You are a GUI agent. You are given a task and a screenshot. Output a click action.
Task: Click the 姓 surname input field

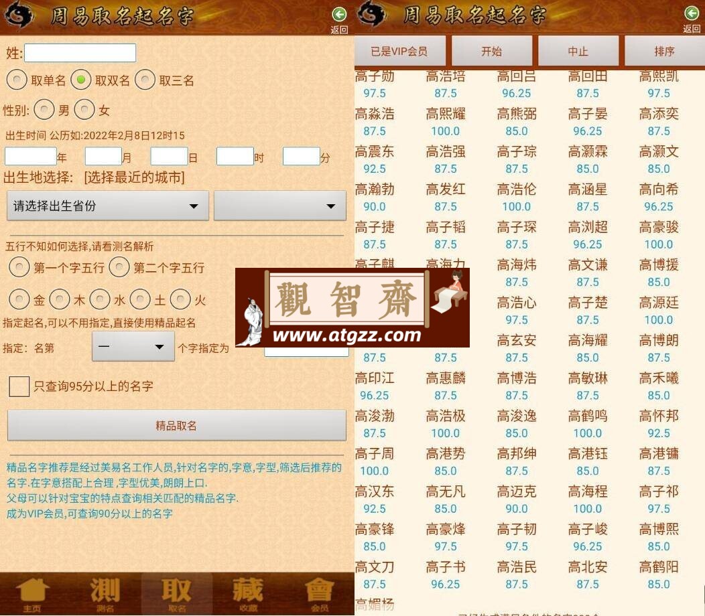point(80,53)
